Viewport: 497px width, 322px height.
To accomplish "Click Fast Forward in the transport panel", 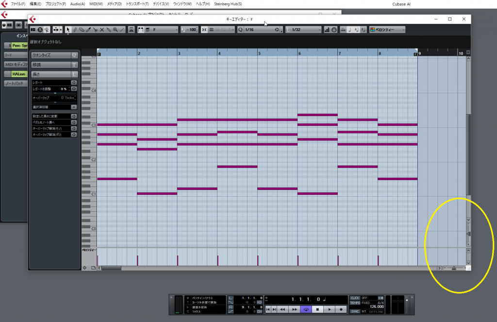I will (295, 309).
